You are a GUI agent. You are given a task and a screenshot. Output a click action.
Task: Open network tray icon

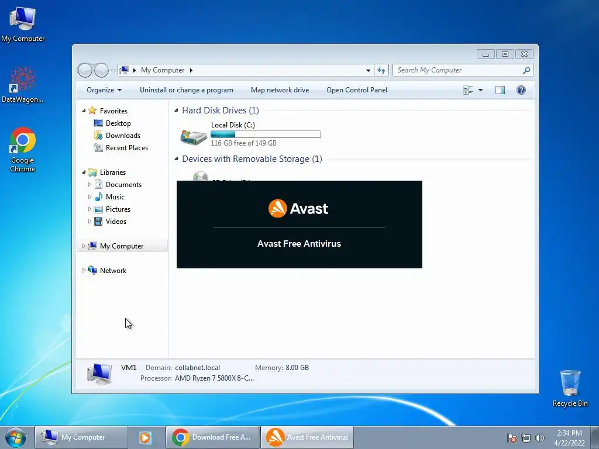pos(526,437)
